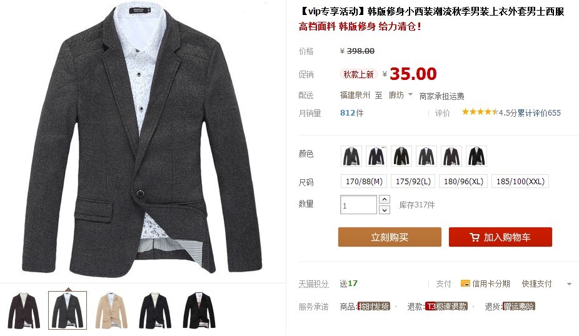Click the 极速退款 refund badge
579x336 pixels.
(446, 307)
